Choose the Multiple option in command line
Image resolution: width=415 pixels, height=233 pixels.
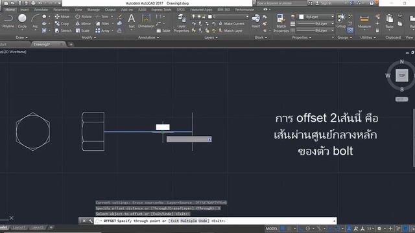[x=189, y=221]
